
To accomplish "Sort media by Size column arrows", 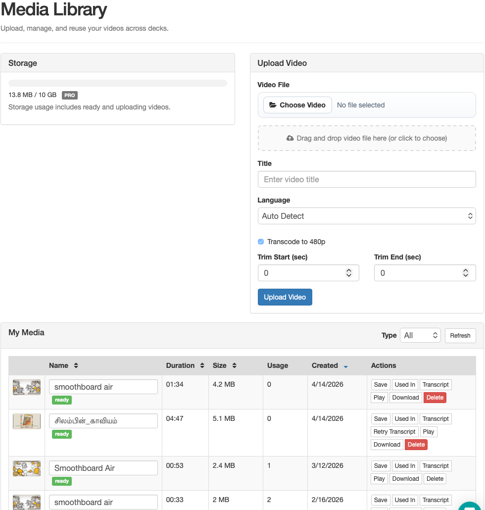I will pyautogui.click(x=234, y=365).
